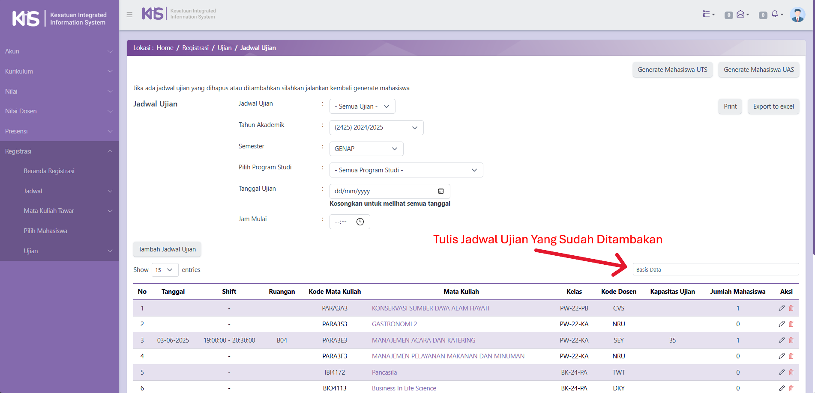Click the search box containing Basis Data
The image size is (815, 393).
point(715,269)
